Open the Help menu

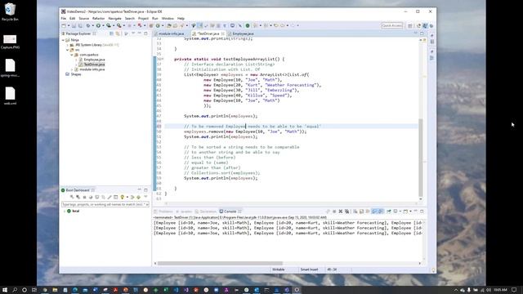(181, 18)
